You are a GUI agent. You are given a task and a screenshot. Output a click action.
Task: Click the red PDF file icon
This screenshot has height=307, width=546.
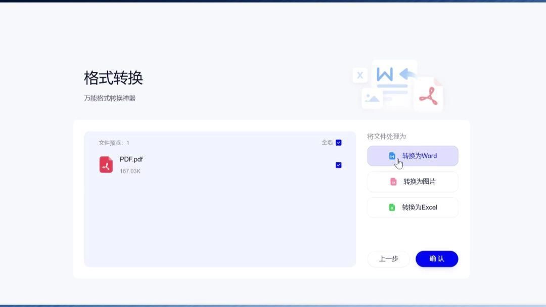(x=106, y=164)
